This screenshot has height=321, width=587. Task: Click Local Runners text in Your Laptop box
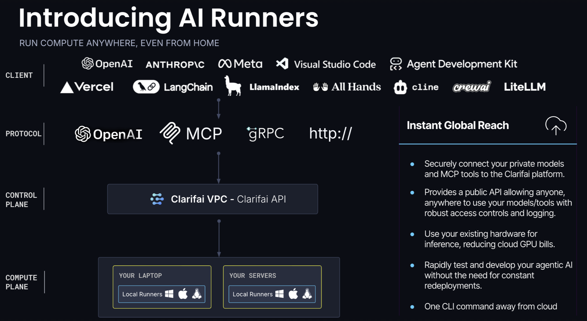(x=142, y=294)
